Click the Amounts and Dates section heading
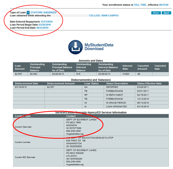Screen dimensions: 173x169 coord(91,61)
